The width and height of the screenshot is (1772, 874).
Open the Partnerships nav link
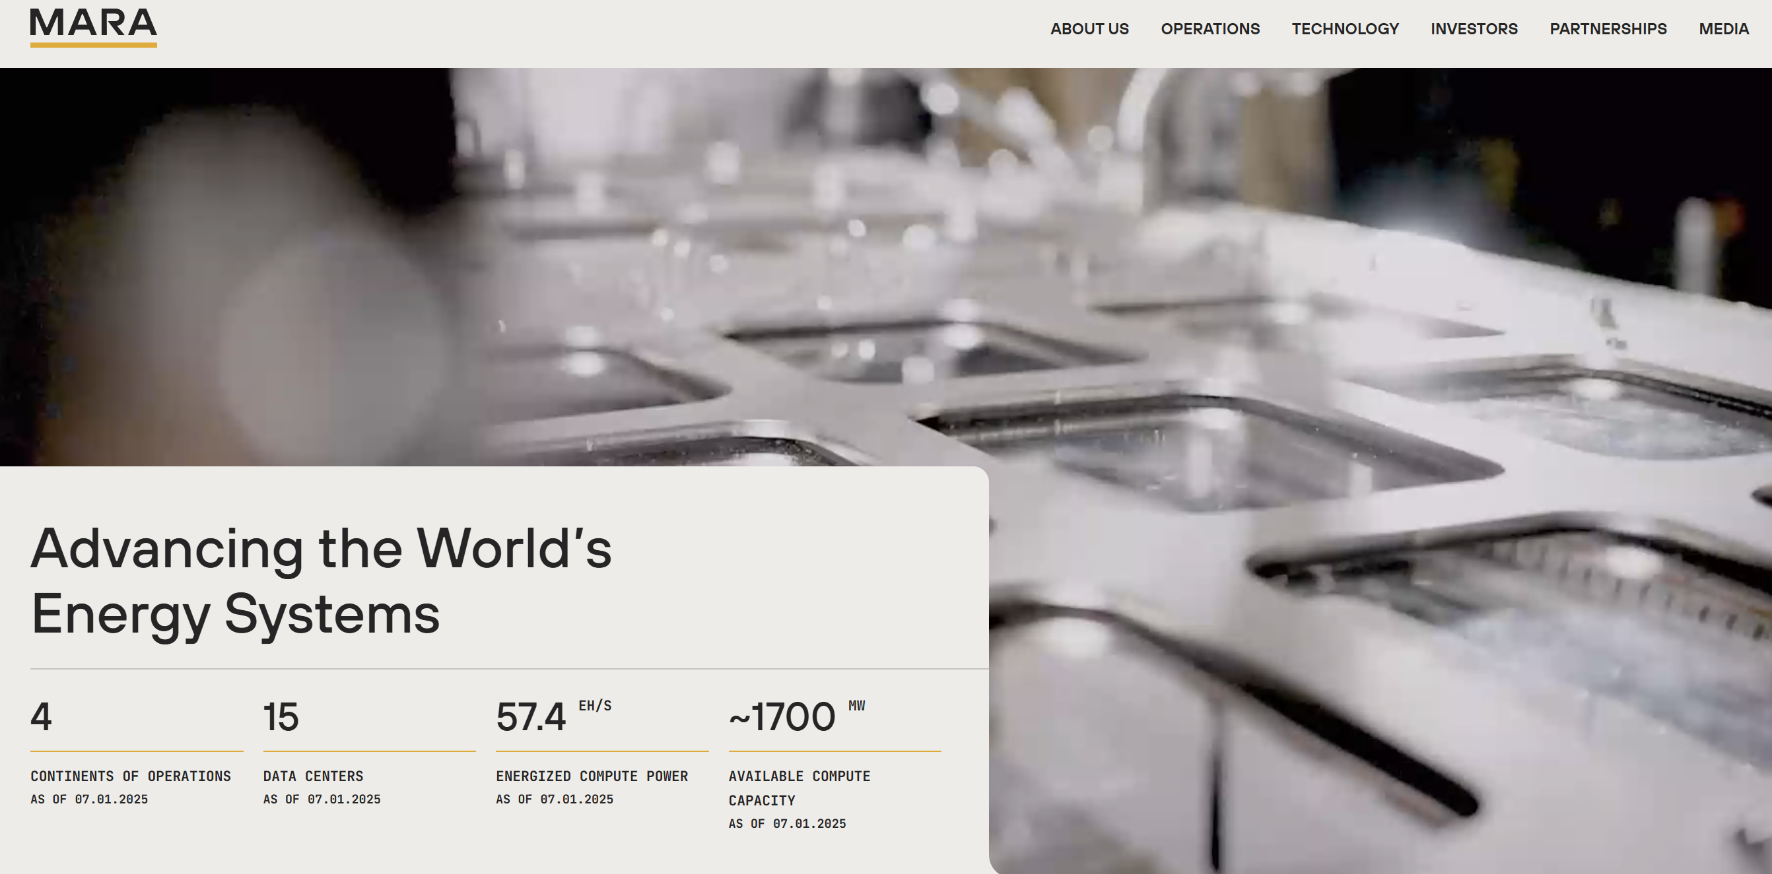[1608, 29]
